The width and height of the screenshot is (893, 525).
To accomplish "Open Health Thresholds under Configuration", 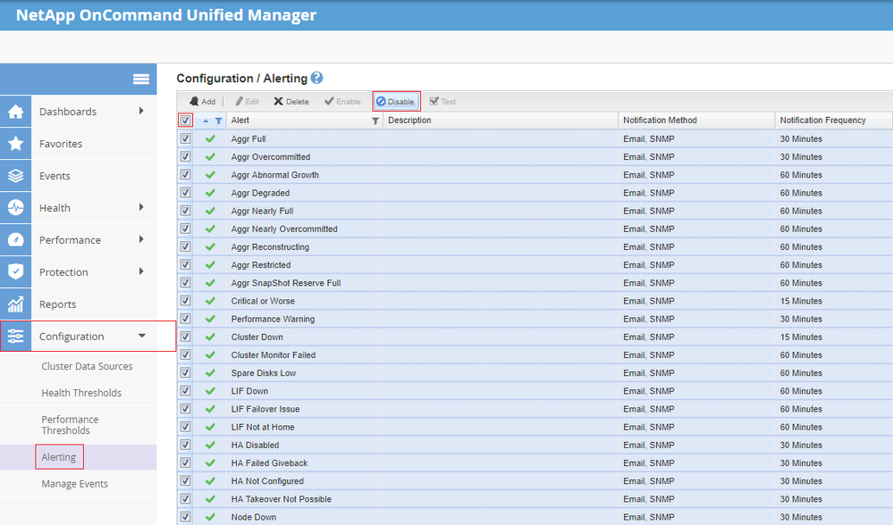I will [x=81, y=393].
